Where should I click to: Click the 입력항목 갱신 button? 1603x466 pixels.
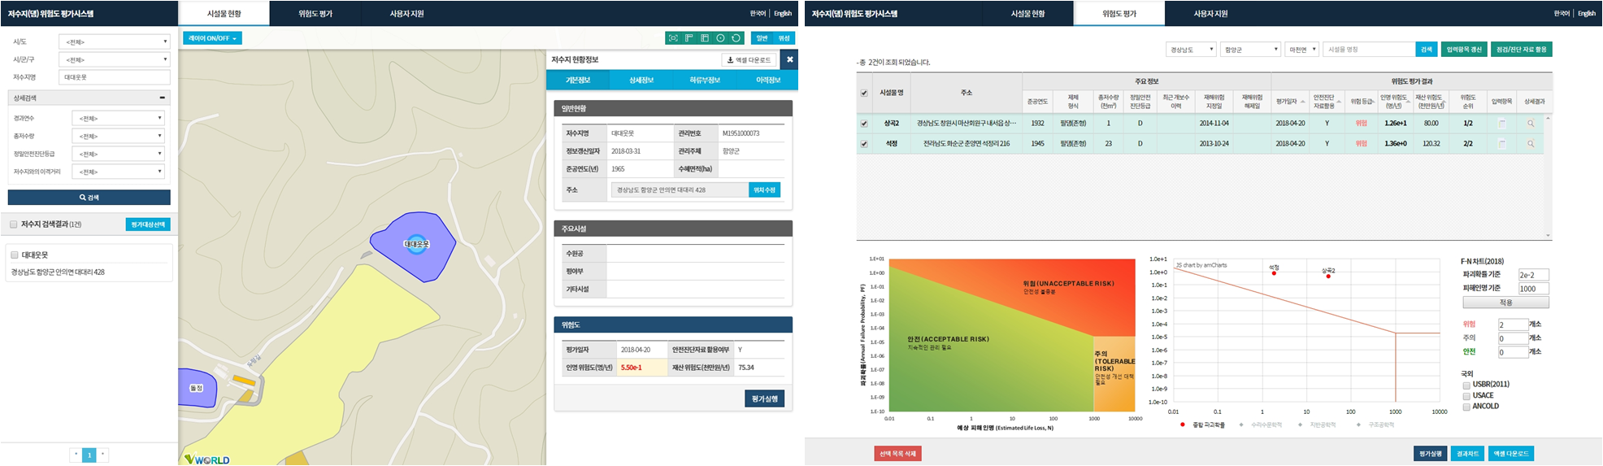click(x=1466, y=50)
